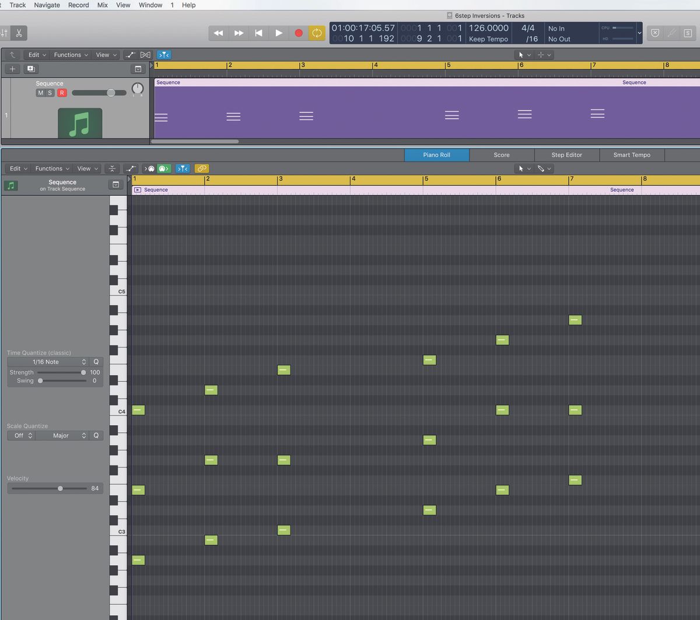Switch to the Score tab
The width and height of the screenshot is (700, 620).
coord(501,155)
